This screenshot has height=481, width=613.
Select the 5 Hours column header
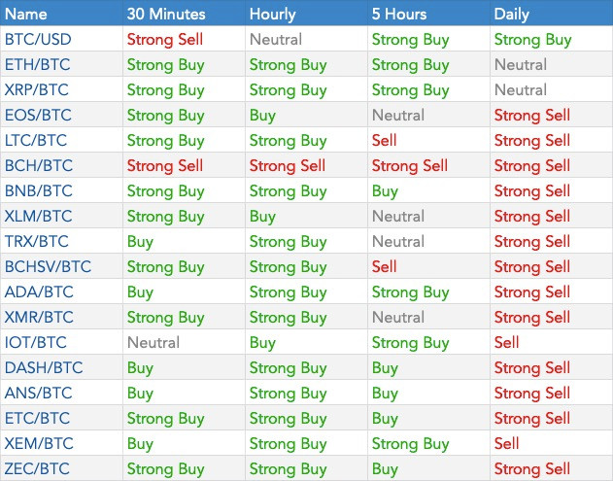pos(399,14)
